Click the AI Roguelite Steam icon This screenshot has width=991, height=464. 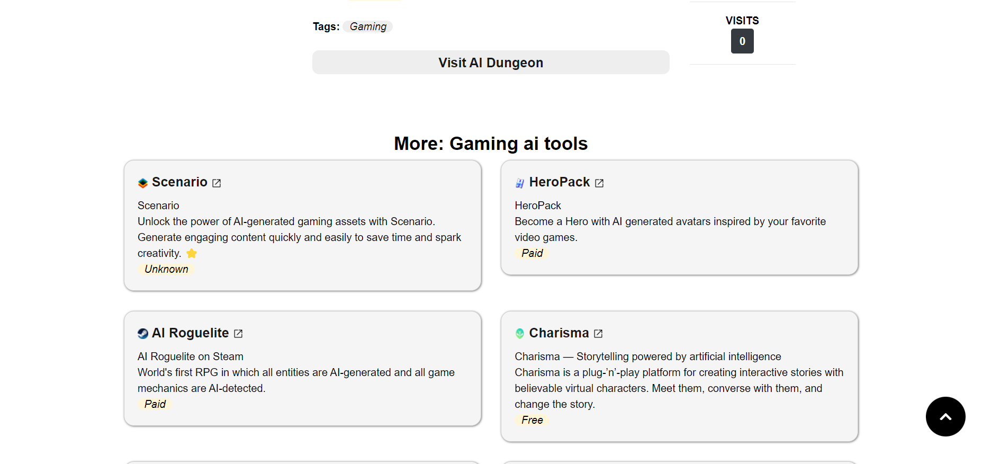[x=143, y=334]
